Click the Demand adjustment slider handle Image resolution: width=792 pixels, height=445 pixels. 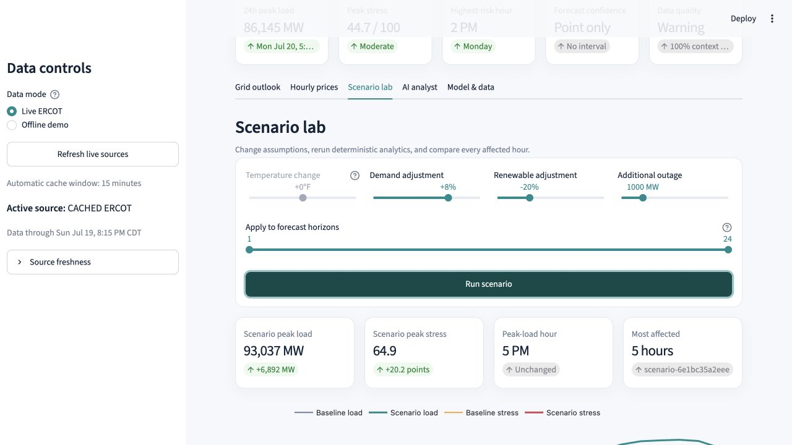(448, 198)
